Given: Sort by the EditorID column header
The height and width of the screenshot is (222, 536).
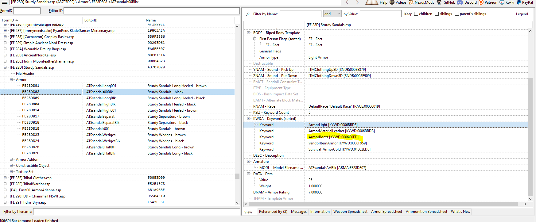Looking at the screenshot, I should click(x=113, y=20).
